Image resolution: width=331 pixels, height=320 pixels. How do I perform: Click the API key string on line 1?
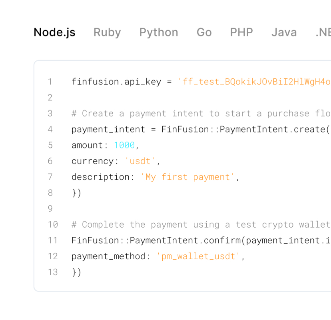[x=254, y=82]
